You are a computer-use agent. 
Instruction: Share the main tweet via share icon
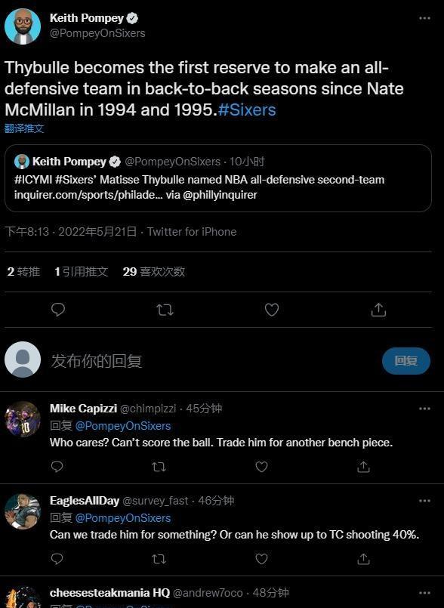[378, 310]
